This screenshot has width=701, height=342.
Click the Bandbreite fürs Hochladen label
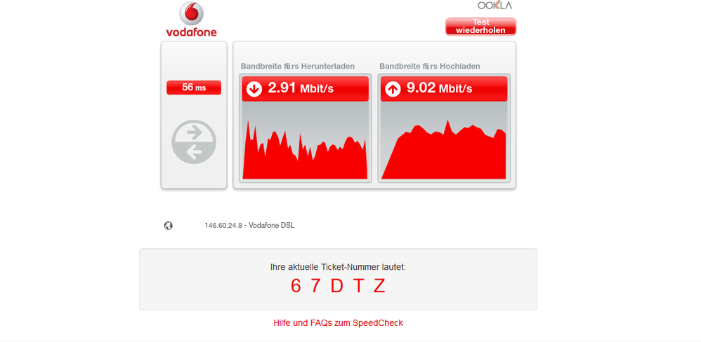click(430, 67)
